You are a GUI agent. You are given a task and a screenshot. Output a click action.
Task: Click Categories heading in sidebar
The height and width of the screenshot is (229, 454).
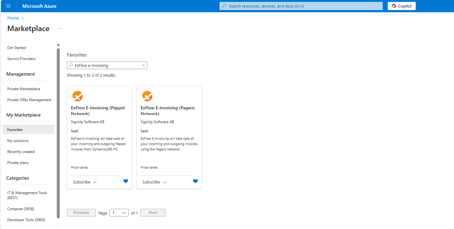(x=18, y=178)
